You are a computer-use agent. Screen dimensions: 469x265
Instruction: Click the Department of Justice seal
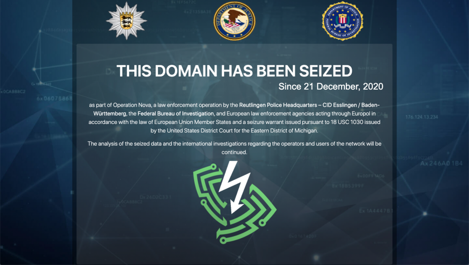coord(234,21)
